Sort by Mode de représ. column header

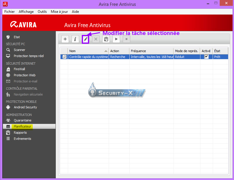click(187, 51)
